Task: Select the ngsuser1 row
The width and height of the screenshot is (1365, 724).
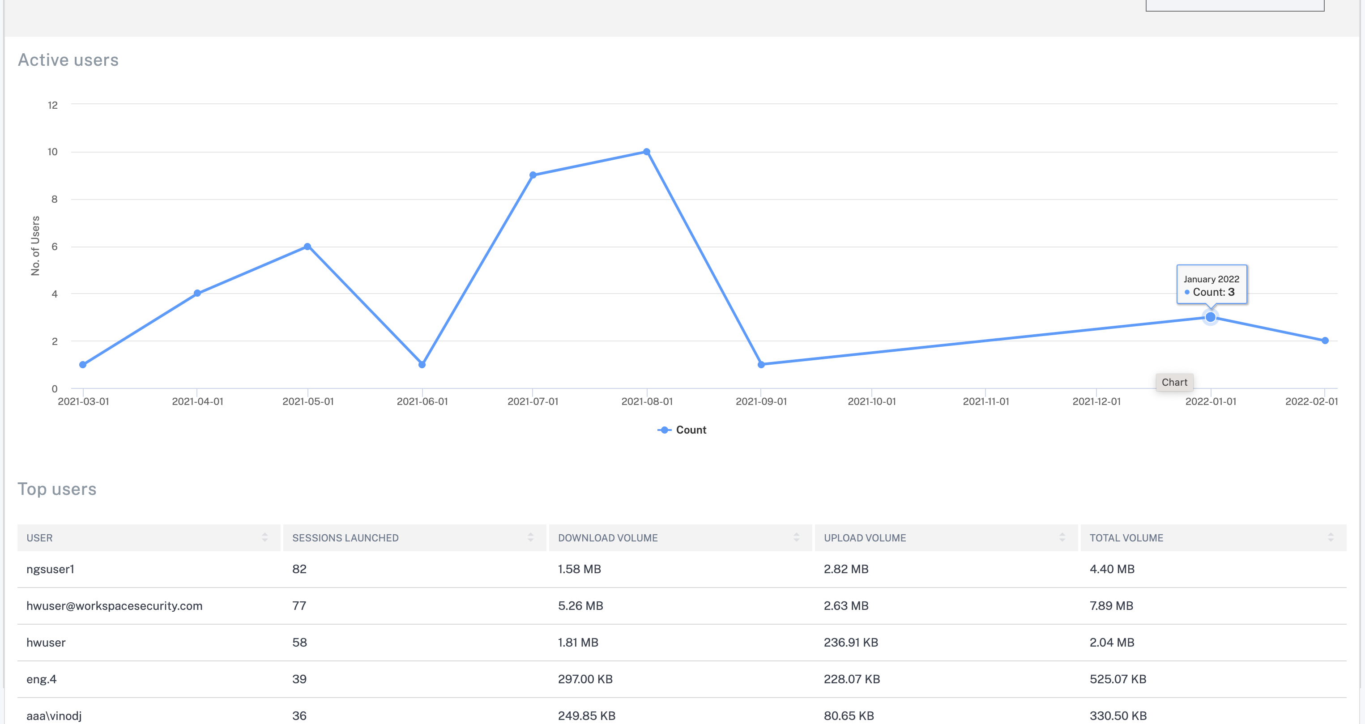Action: click(x=50, y=569)
